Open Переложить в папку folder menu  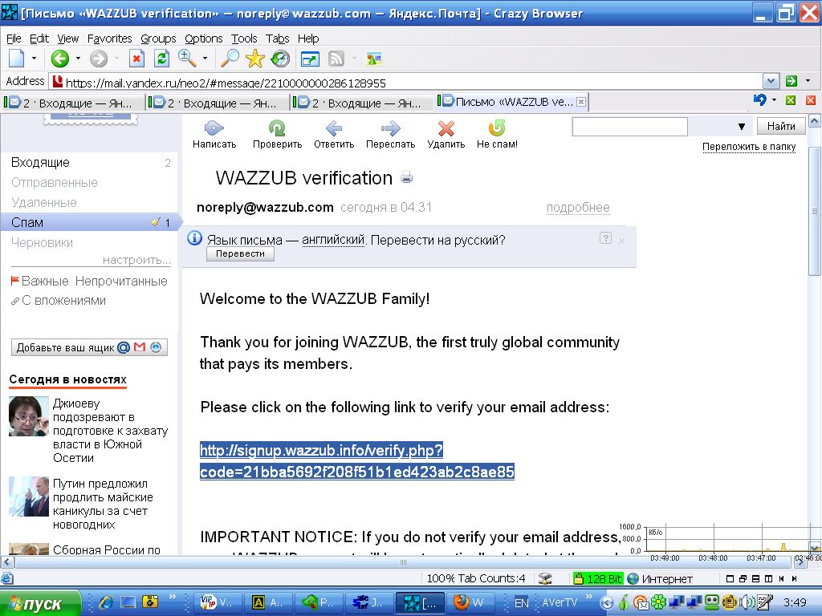(x=749, y=147)
